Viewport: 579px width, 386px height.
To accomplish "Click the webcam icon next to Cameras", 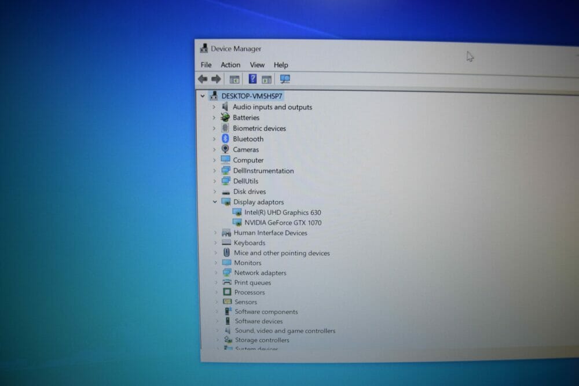I will point(225,149).
